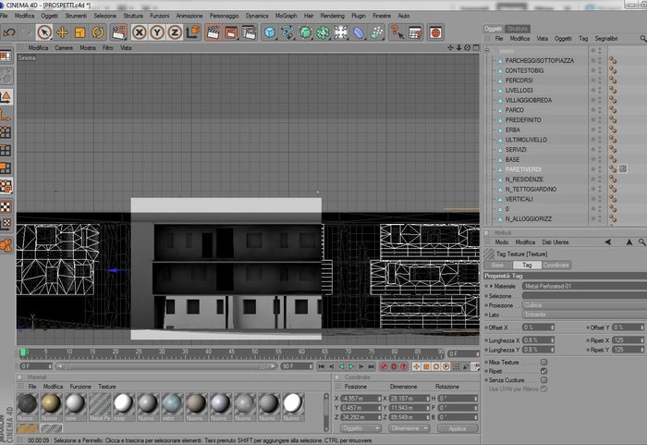Jump to animation end

point(371,366)
